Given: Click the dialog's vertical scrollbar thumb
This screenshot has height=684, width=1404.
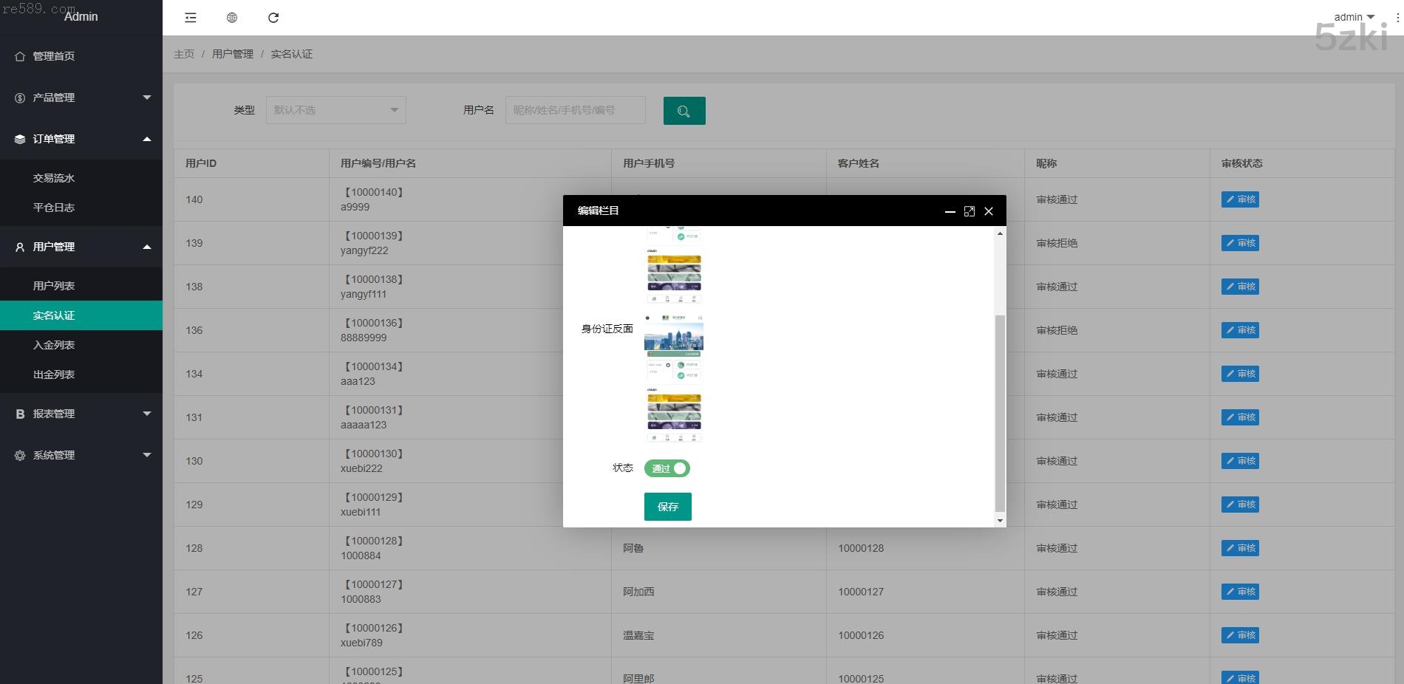Looking at the screenshot, I should pyautogui.click(x=1000, y=412).
